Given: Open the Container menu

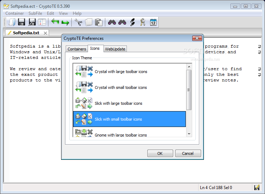Looking at the screenshot, I should [x=14, y=13].
